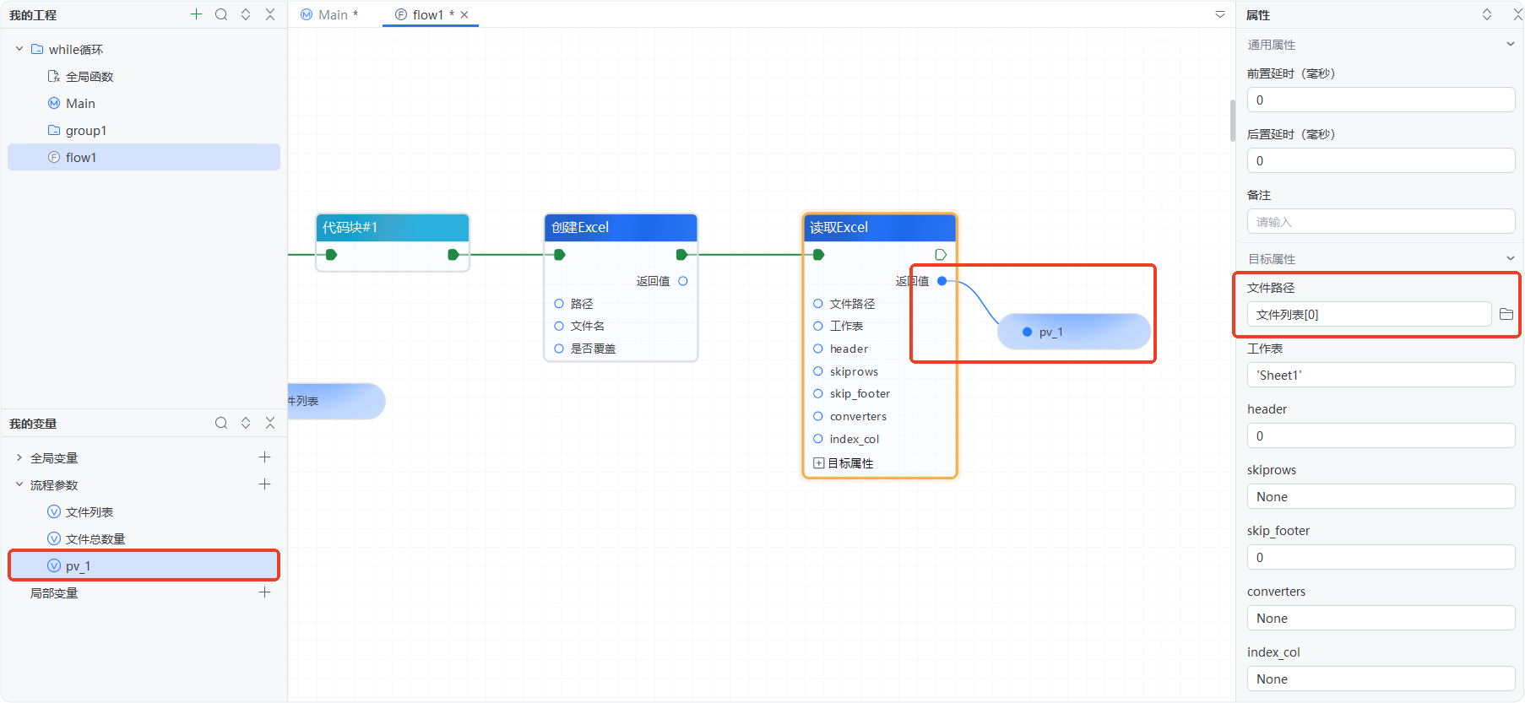Image resolution: width=1525 pixels, height=703 pixels.
Task: Expand 目标属性 in 读取Excel node
Action: click(818, 463)
